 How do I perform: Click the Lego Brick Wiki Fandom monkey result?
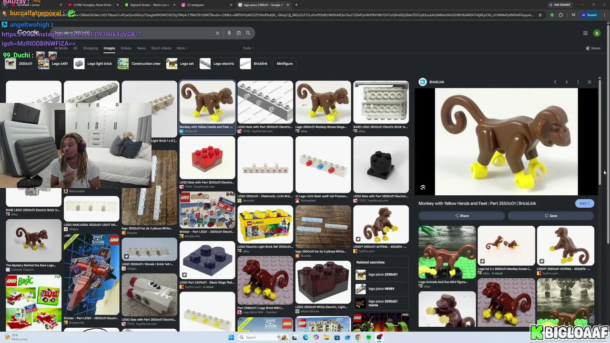265,280
